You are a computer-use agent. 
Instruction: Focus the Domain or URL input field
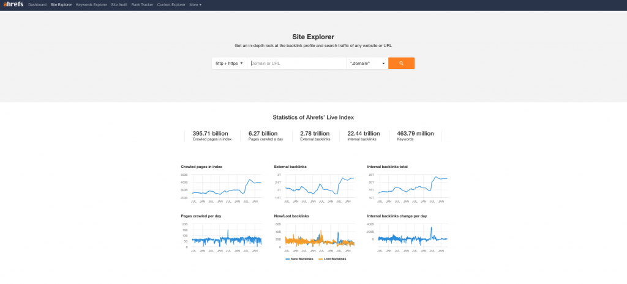296,63
